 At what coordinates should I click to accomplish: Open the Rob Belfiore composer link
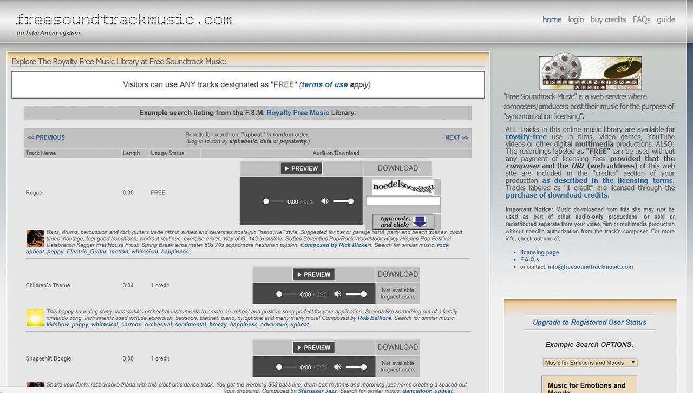(x=375, y=318)
